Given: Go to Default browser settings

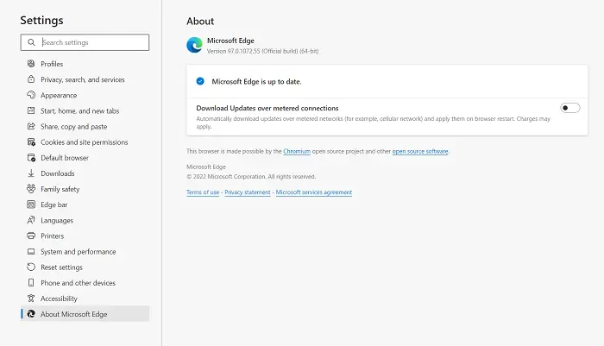Looking at the screenshot, I should point(85,158).
